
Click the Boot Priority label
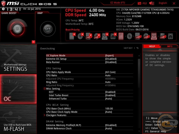(73, 30)
